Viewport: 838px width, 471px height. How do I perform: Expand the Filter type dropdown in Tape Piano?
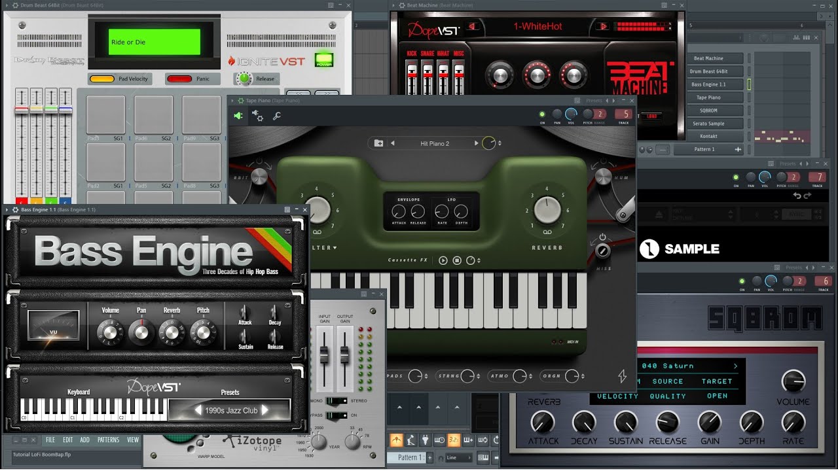(335, 248)
